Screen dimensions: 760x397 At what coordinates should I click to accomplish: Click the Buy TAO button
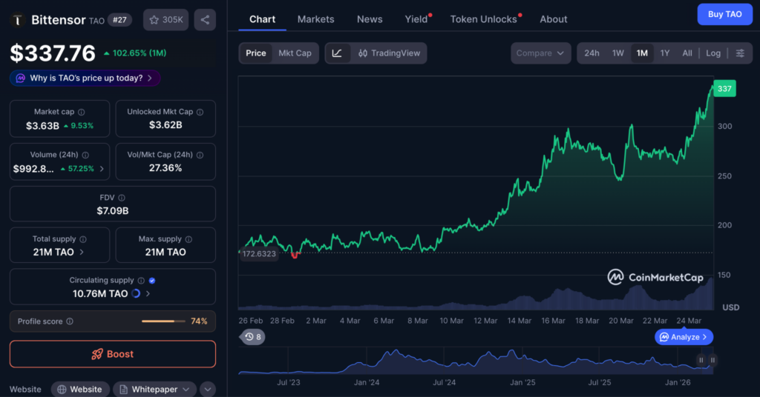pos(724,14)
